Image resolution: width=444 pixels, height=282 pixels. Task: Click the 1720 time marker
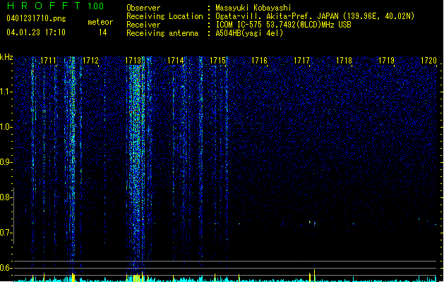click(x=428, y=61)
